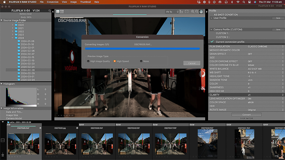Click the Apple menu logo
285x160 pixels.
point(4,2)
